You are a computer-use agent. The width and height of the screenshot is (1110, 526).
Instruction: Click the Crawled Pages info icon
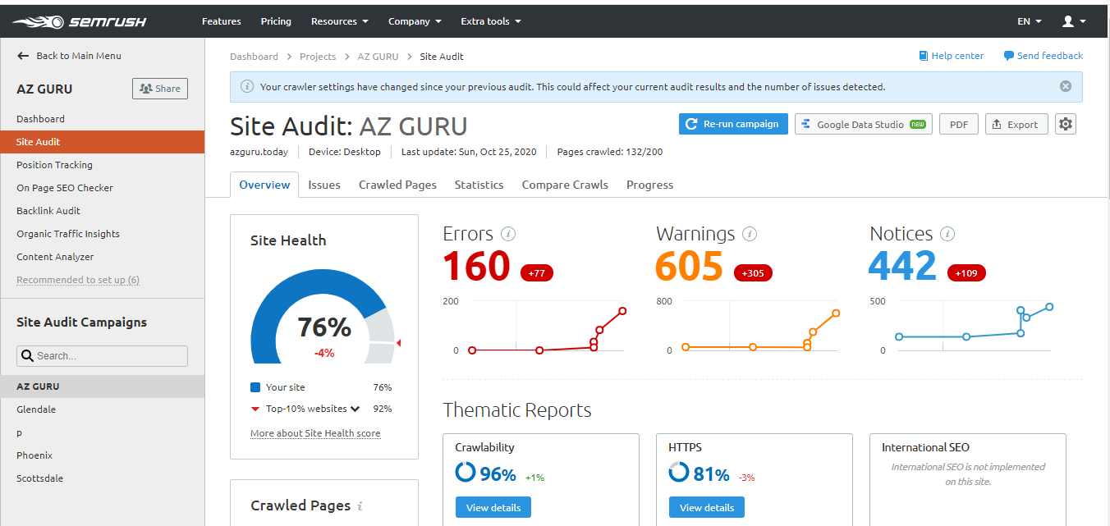click(x=360, y=506)
